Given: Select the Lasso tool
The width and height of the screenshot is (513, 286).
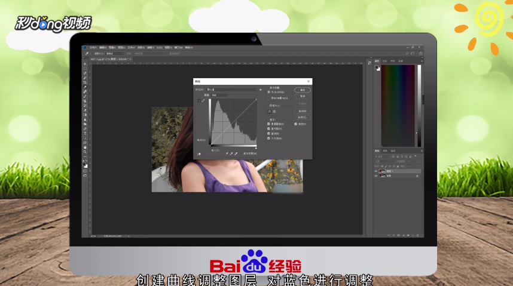Looking at the screenshot, I should (85, 73).
